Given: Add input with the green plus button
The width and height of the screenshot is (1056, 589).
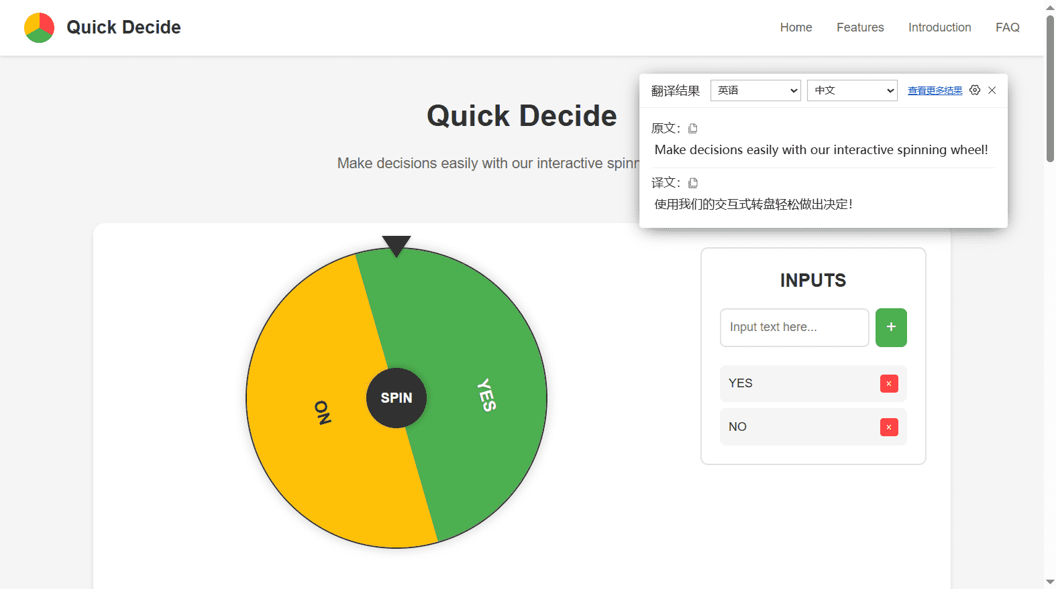Looking at the screenshot, I should (891, 327).
